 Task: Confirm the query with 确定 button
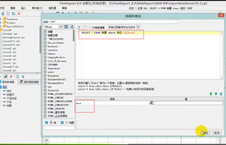tap(206, 133)
